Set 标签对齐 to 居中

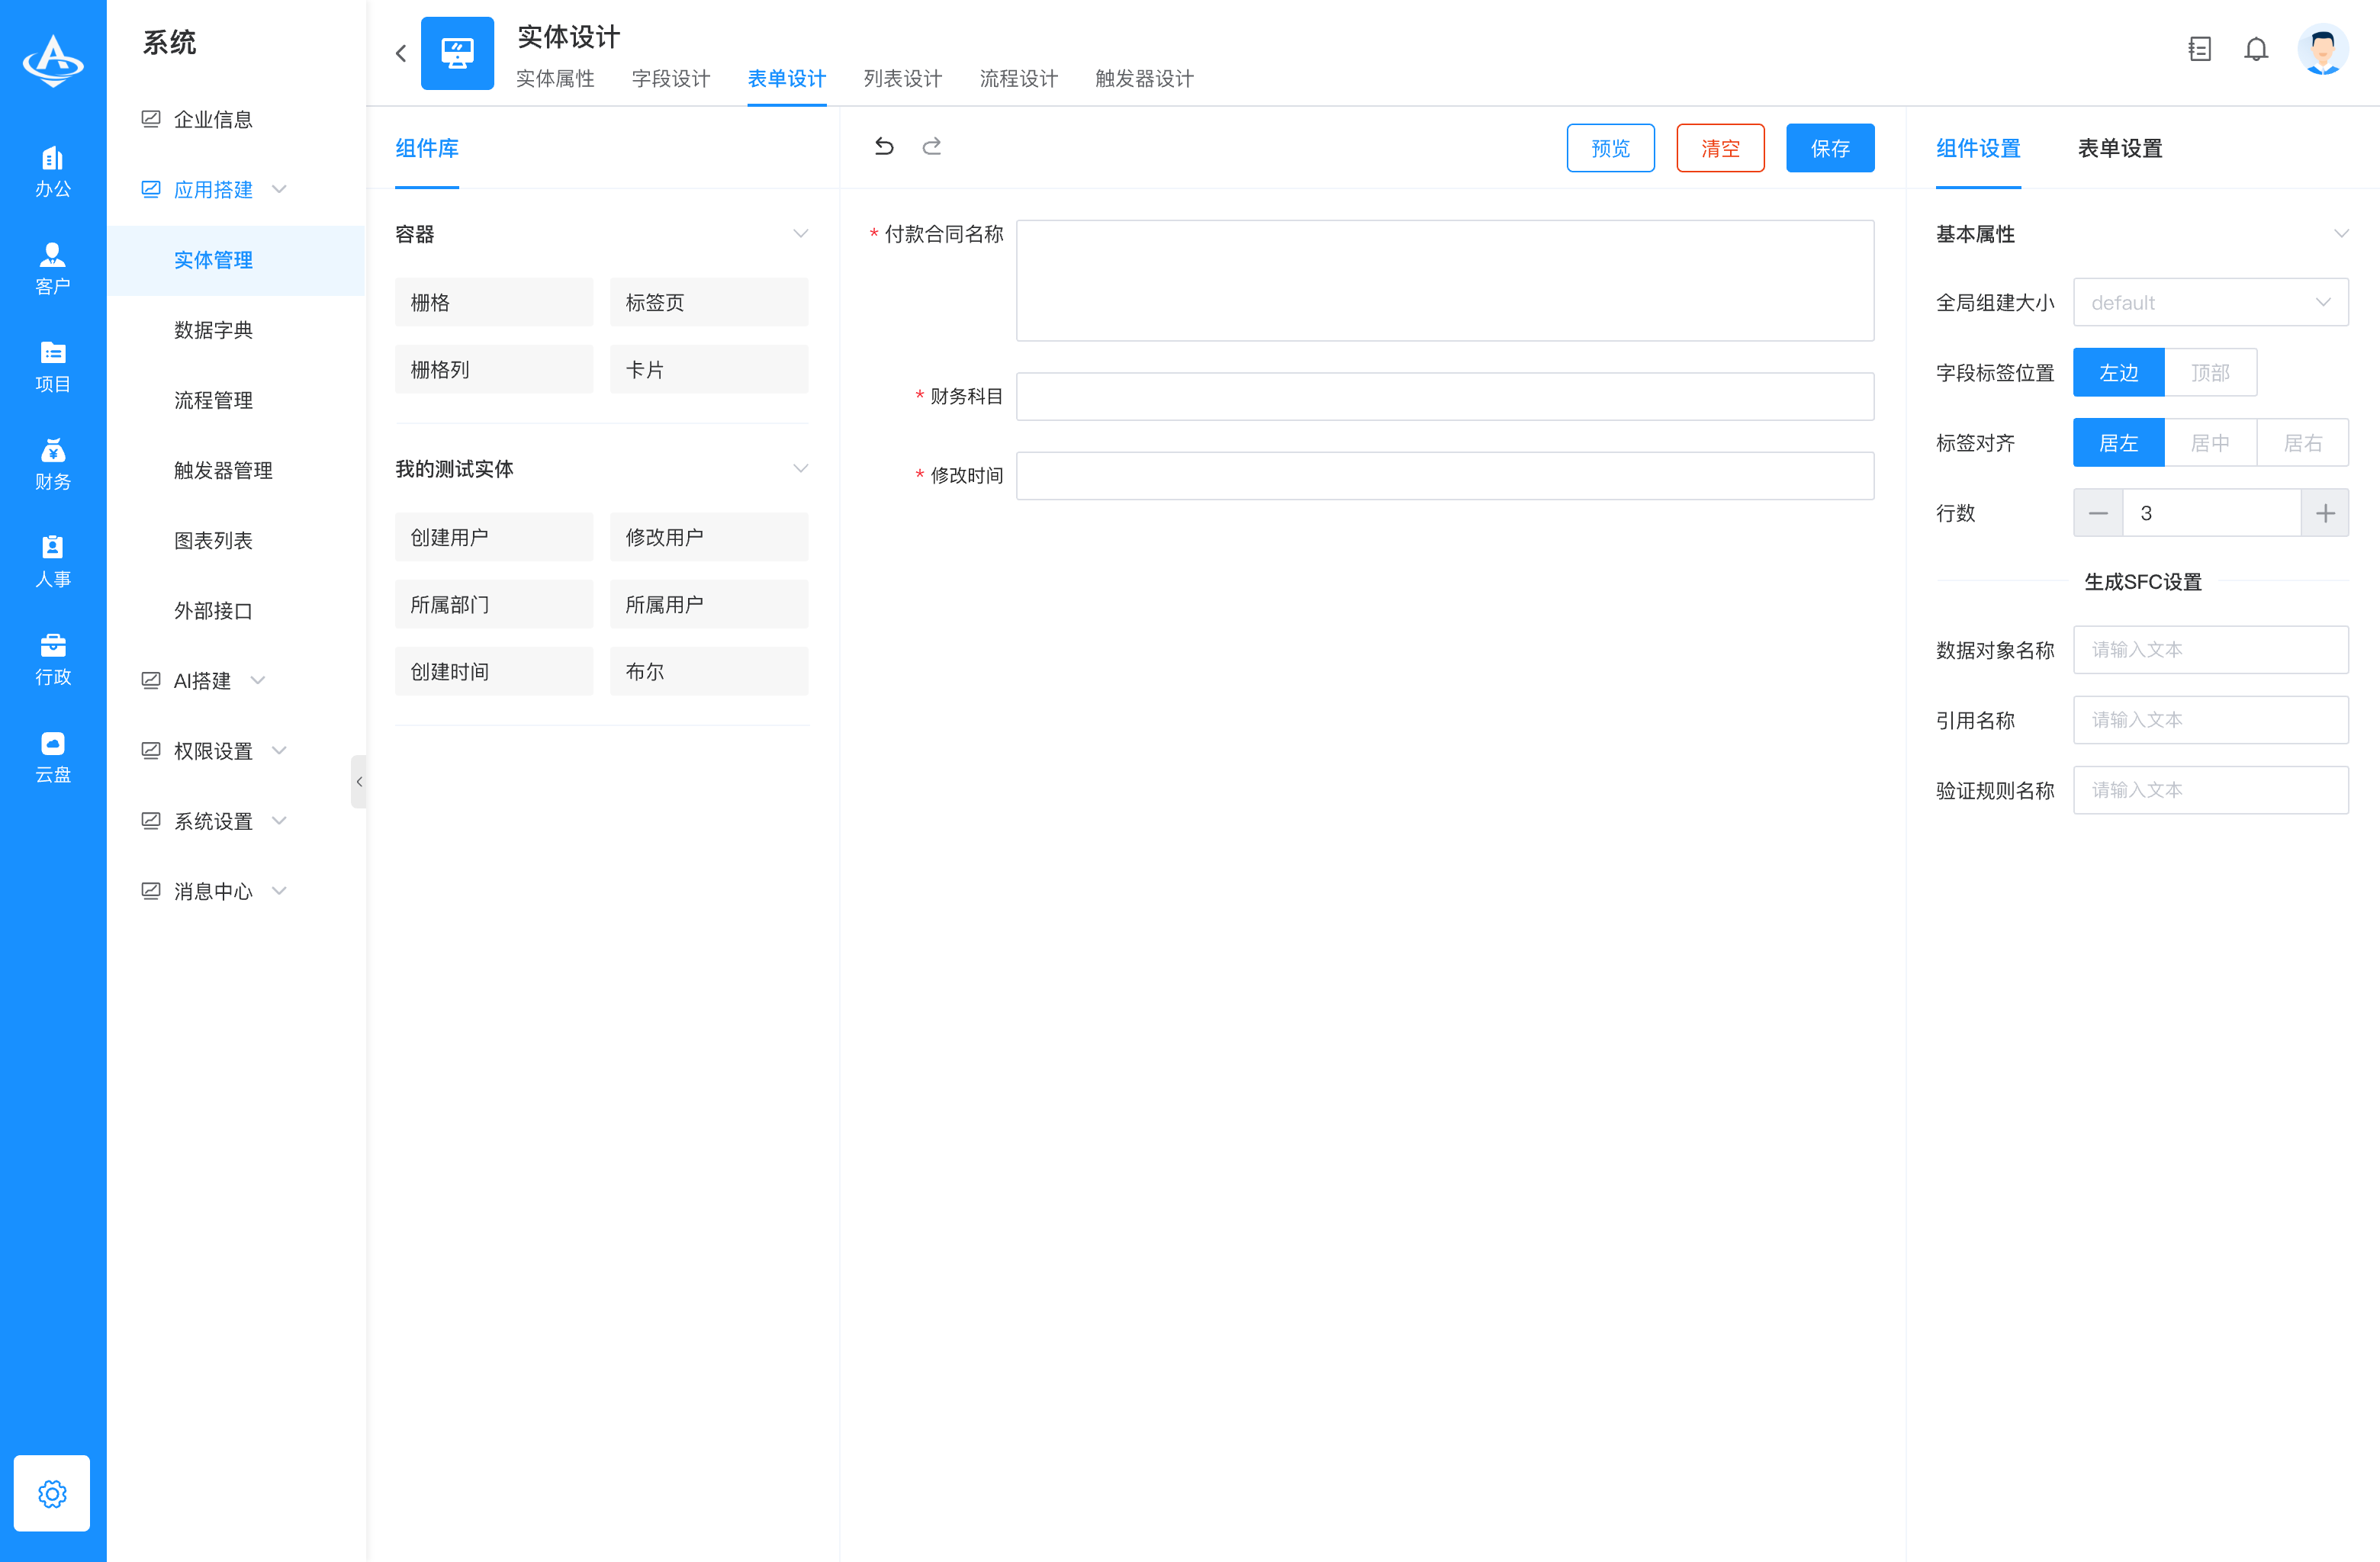point(2211,442)
